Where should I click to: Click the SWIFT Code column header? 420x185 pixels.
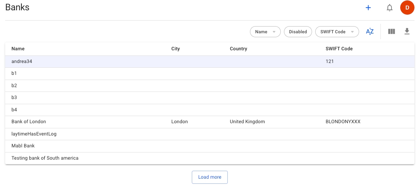coord(339,49)
